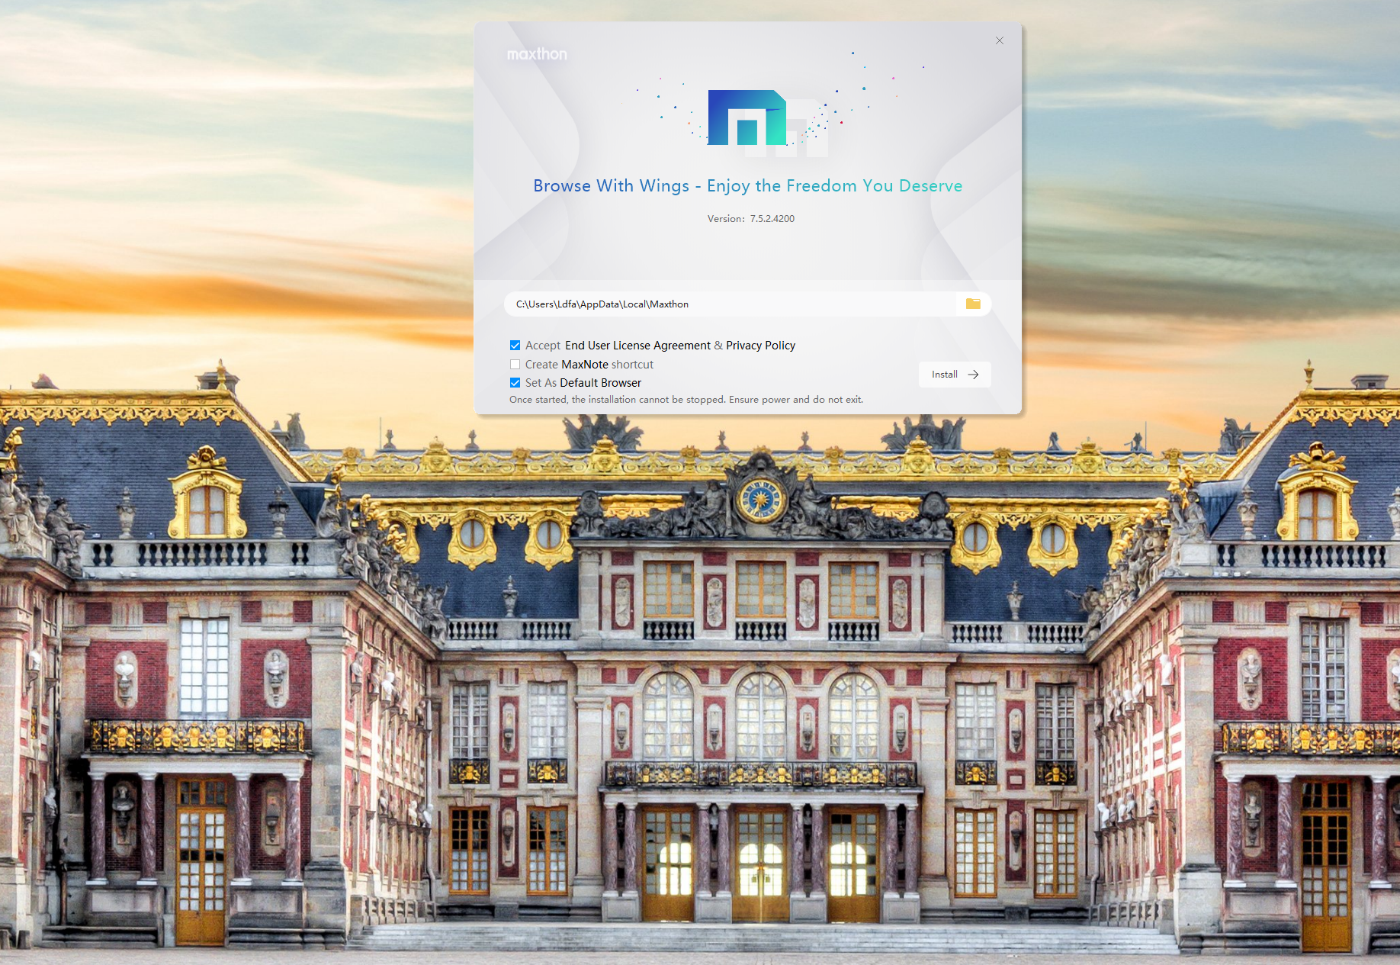The height and width of the screenshot is (965, 1400).
Task: Open the Privacy Policy link
Action: pos(760,346)
